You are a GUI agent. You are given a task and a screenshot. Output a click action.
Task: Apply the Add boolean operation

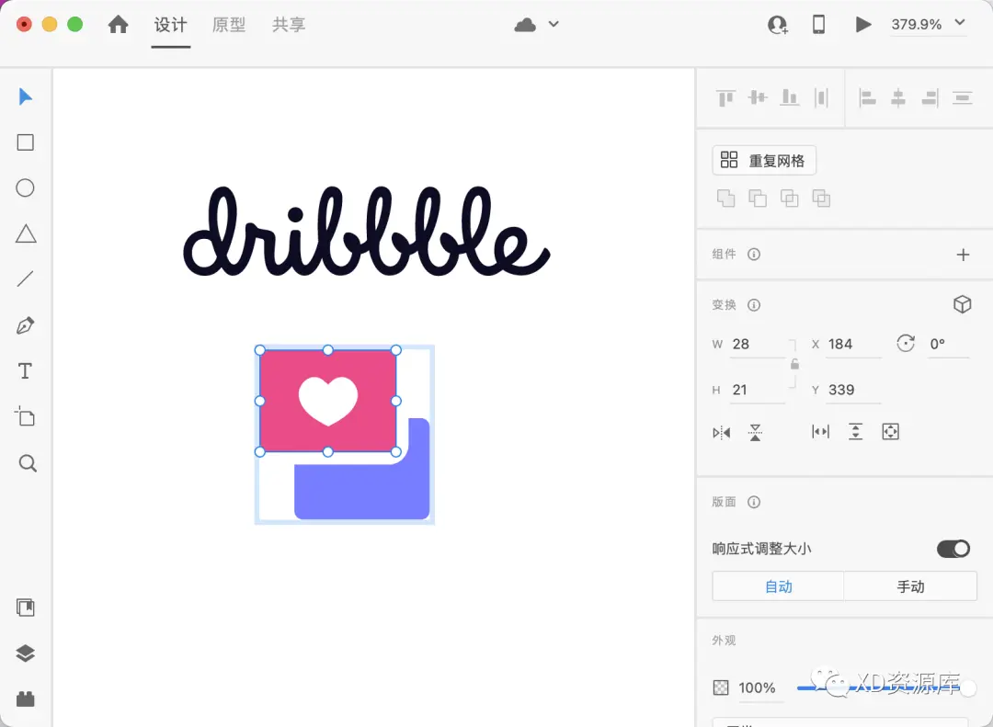pyautogui.click(x=725, y=199)
